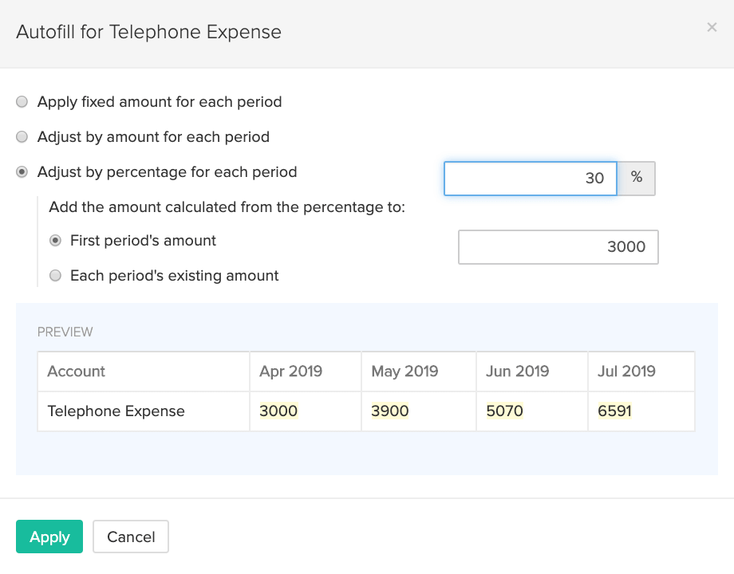Click the percent symbol addon box
The height and width of the screenshot is (574, 734).
click(x=637, y=179)
